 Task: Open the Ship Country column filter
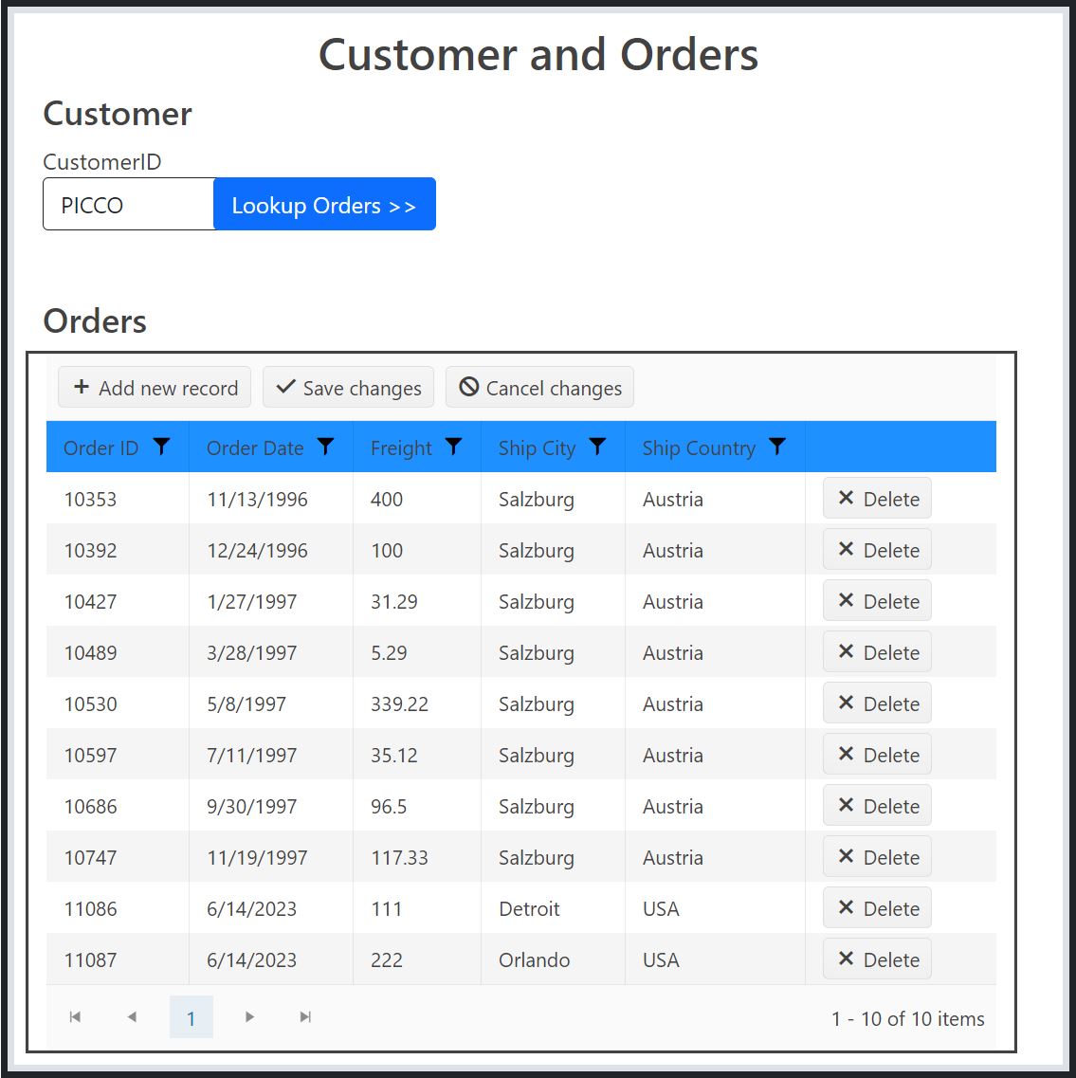[777, 447]
